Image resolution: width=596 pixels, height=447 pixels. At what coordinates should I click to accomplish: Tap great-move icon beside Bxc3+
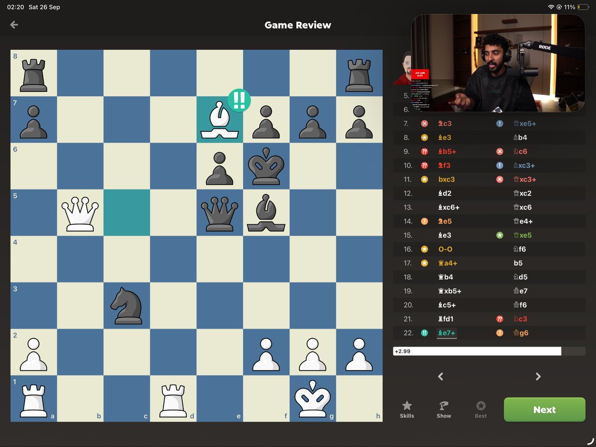click(500, 165)
